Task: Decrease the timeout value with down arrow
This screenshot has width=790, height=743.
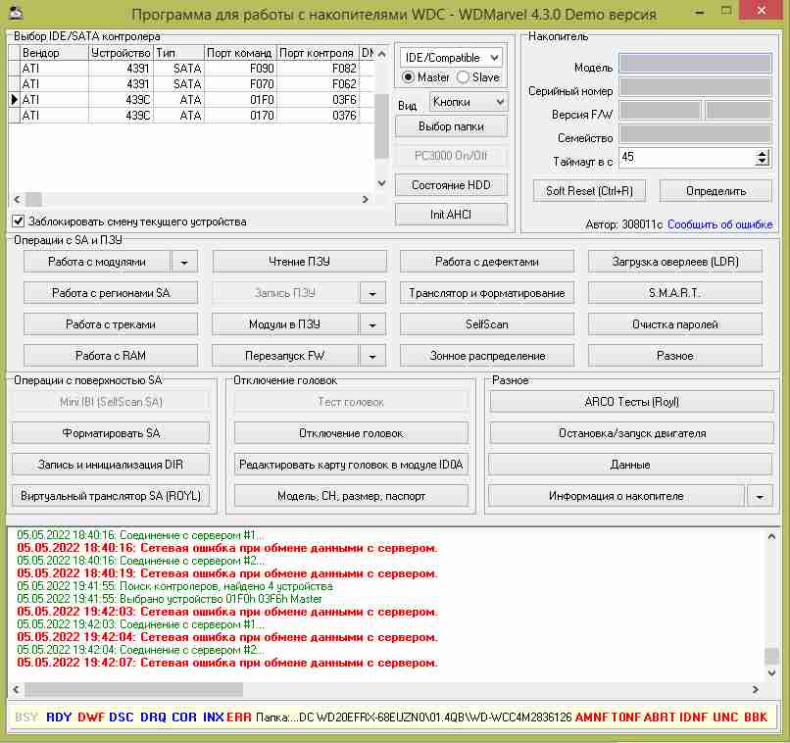Action: (x=763, y=162)
